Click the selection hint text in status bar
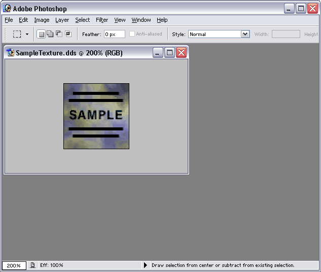321x272 pixels. click(223, 265)
